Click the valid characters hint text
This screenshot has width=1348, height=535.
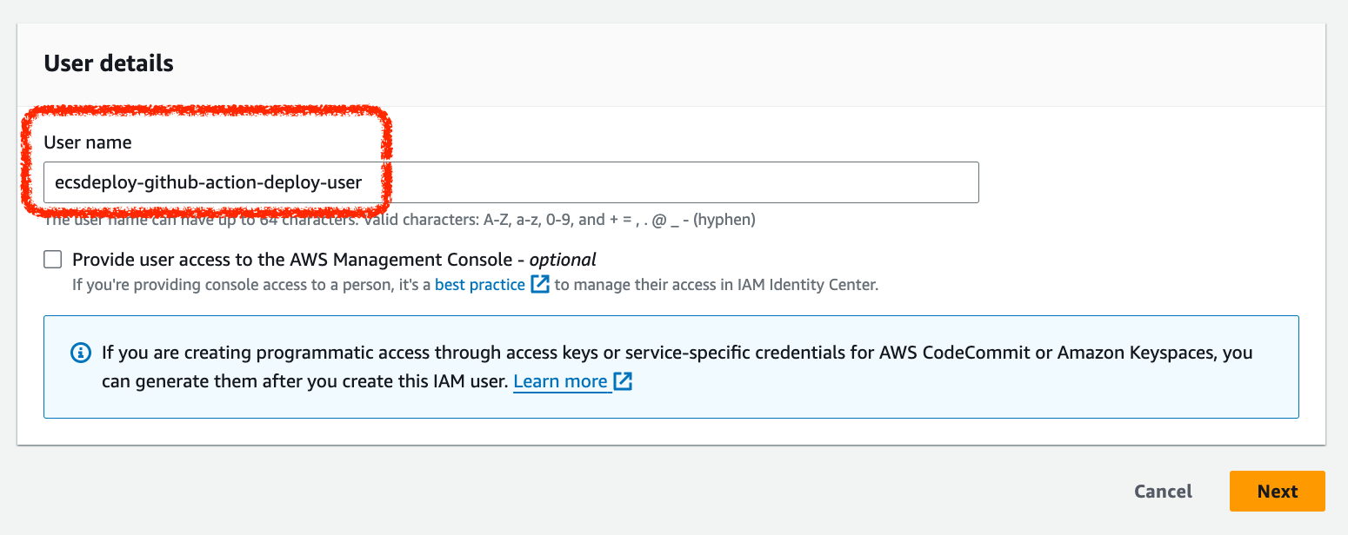tap(399, 220)
